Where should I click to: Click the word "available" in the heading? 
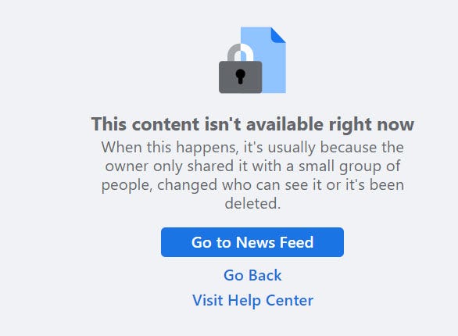click(284, 124)
